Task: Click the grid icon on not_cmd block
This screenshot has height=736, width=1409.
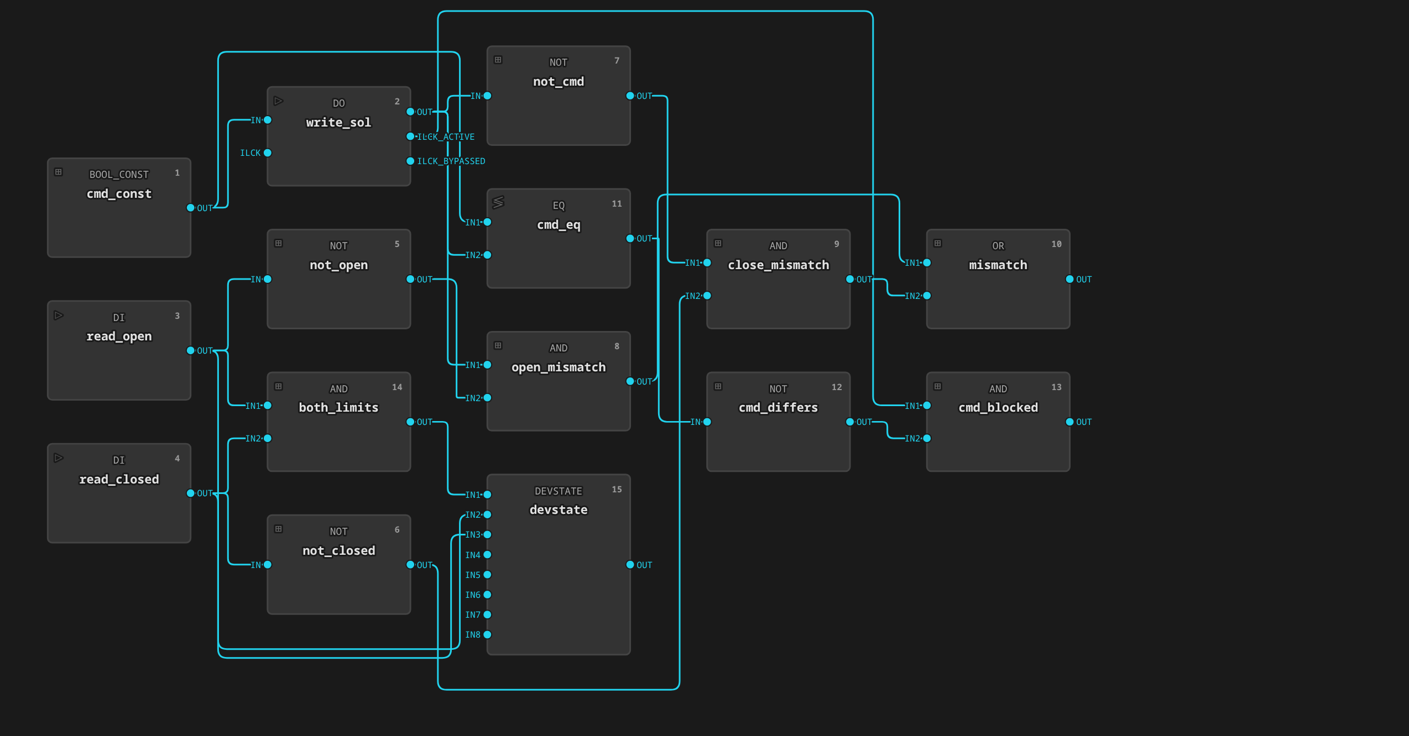Action: point(498,60)
